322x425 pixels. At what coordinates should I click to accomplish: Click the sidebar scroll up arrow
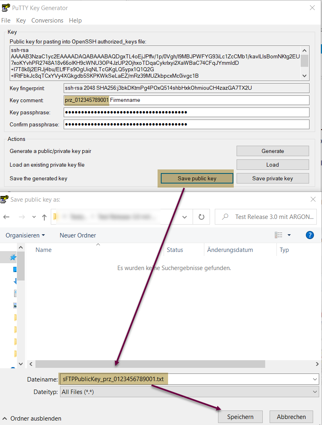pyautogui.click(x=21, y=247)
